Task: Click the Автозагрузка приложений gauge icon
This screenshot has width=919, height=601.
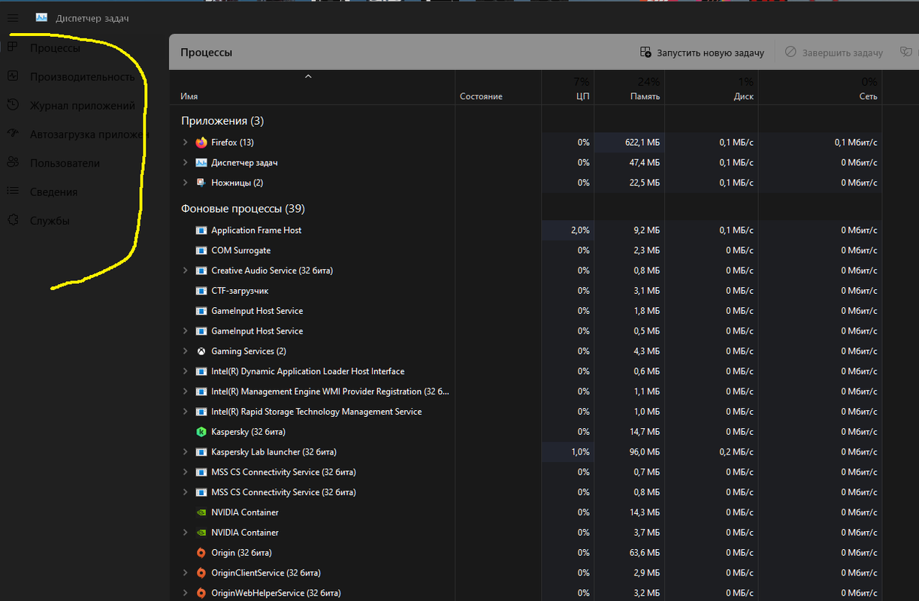Action: point(13,134)
